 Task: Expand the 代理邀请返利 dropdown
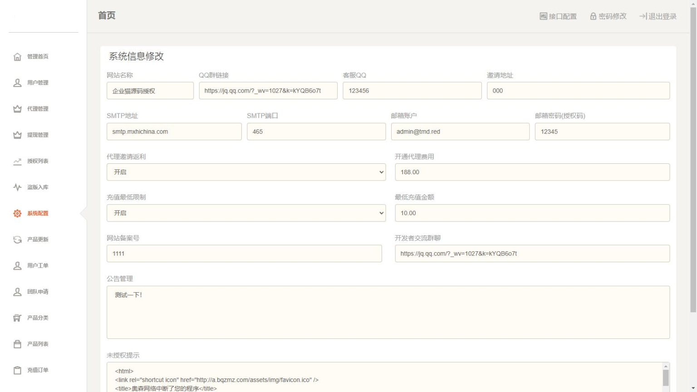246,172
